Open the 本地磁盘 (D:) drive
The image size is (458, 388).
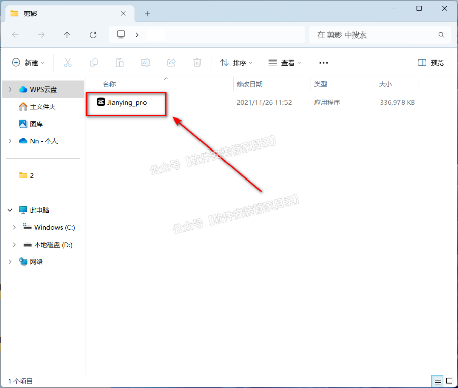(48, 245)
